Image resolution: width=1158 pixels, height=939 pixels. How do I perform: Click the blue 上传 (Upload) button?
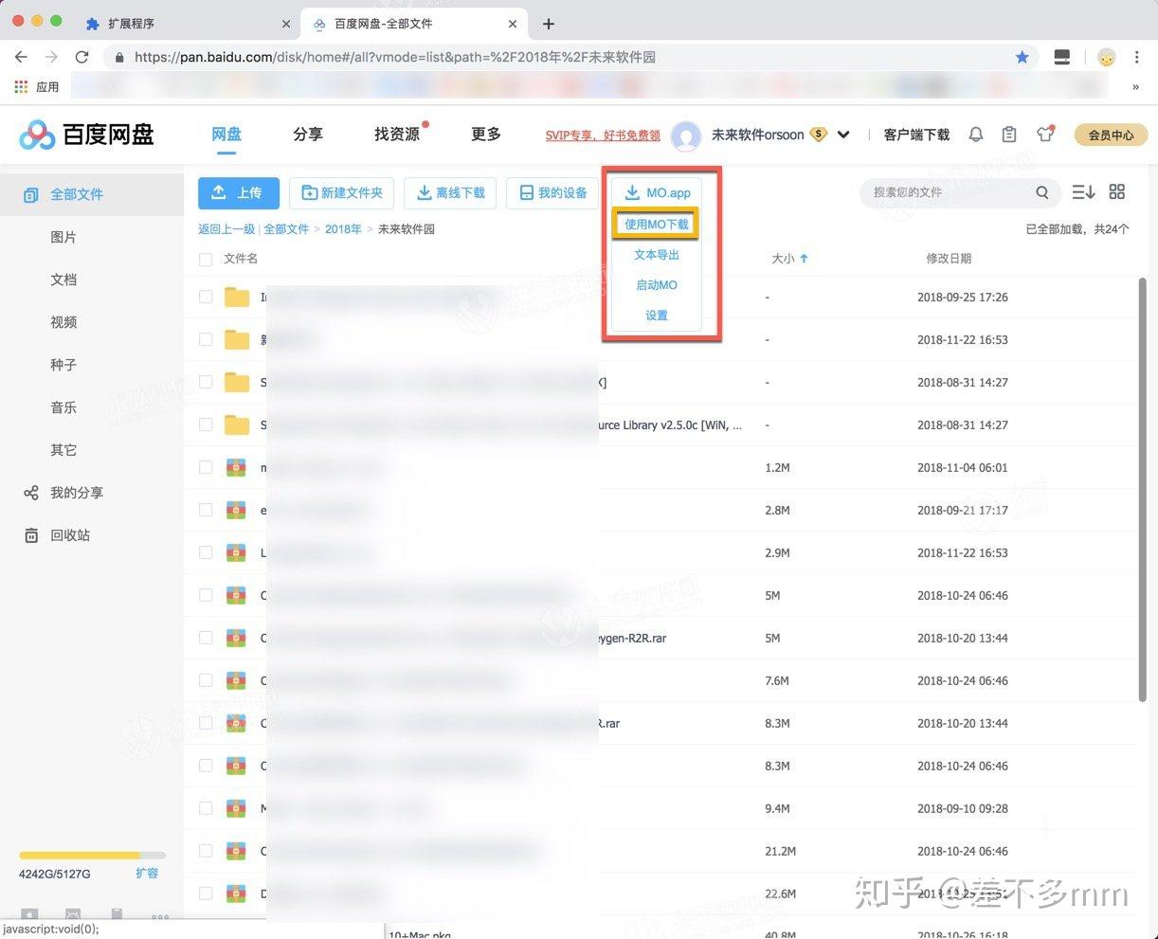[238, 192]
